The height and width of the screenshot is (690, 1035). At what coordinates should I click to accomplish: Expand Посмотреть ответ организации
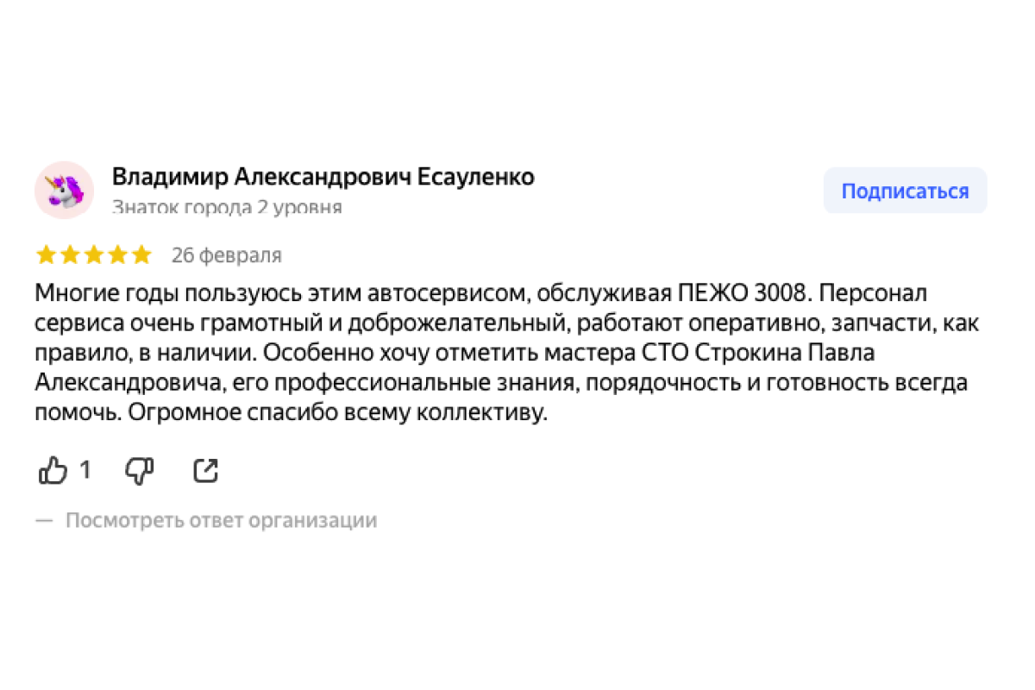(221, 521)
